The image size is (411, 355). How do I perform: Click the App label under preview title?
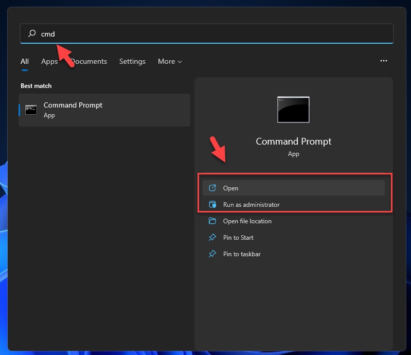(x=294, y=154)
